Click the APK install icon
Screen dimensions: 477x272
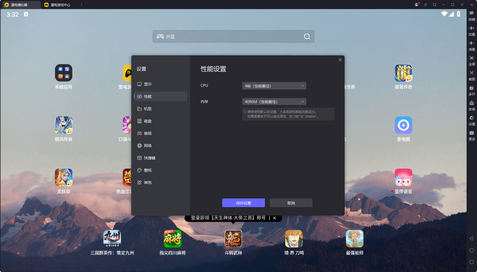tap(471, 103)
